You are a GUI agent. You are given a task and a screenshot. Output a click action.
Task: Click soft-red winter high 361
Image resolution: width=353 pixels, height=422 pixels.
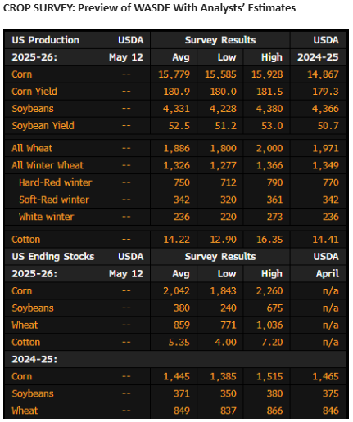(x=274, y=200)
